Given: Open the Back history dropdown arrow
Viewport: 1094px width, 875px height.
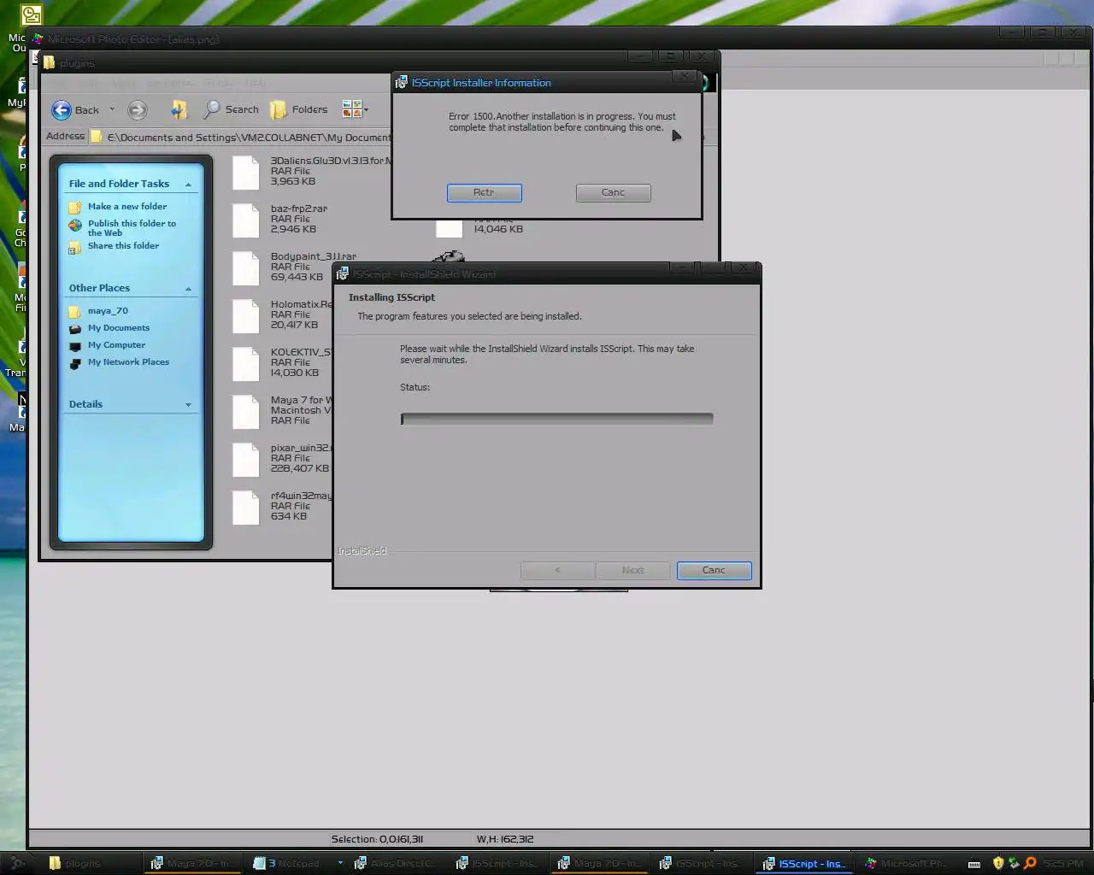Looking at the screenshot, I should coord(112,109).
